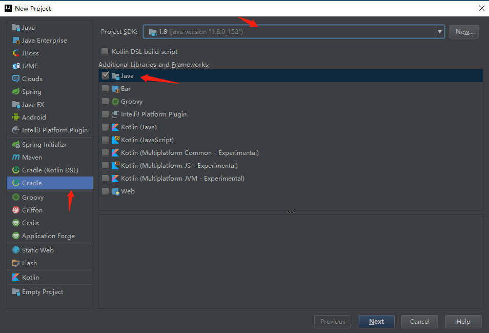
Task: Tick IntelliJ Platform Plugin framework checkbox
Action: point(106,114)
